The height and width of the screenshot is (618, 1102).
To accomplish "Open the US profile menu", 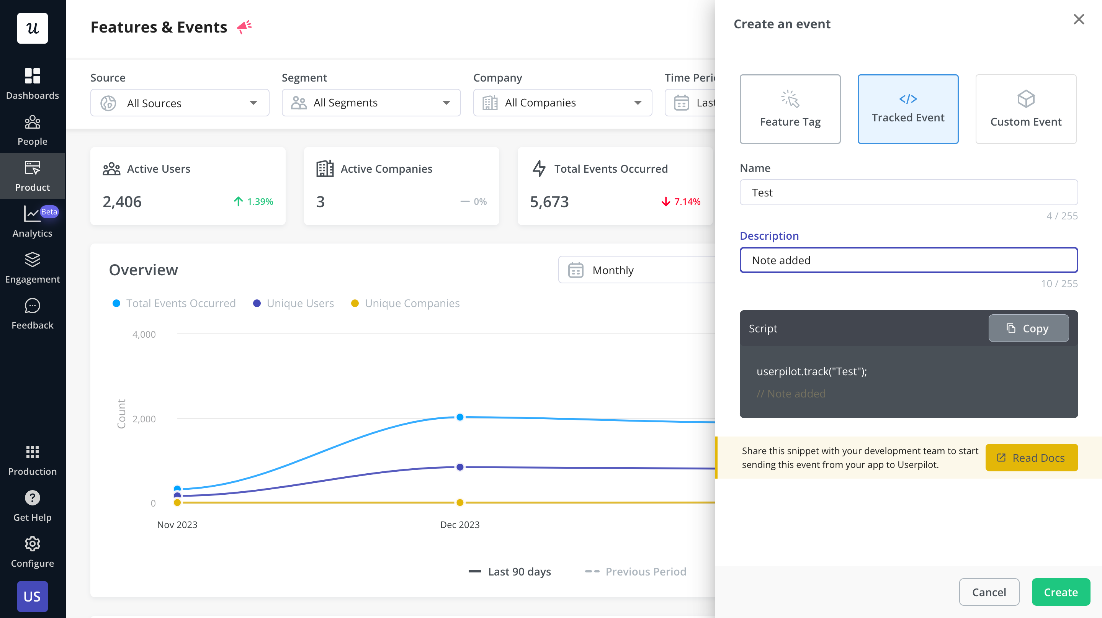I will (32, 596).
